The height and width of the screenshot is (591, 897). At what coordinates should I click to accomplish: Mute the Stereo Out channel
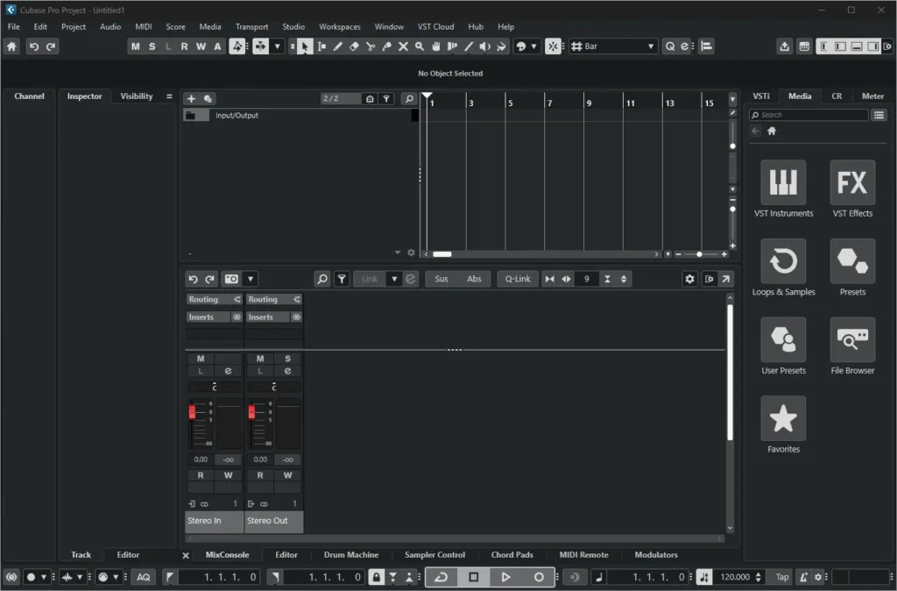click(260, 358)
